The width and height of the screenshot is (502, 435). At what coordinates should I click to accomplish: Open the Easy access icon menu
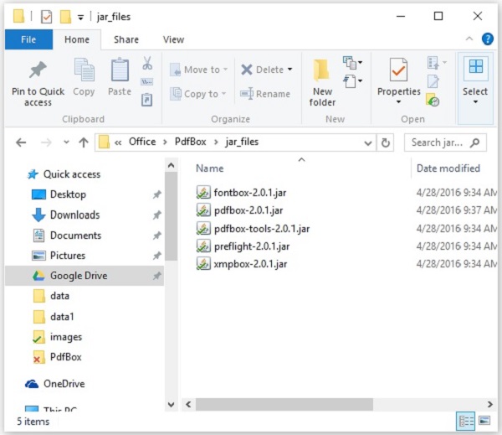pos(352,80)
